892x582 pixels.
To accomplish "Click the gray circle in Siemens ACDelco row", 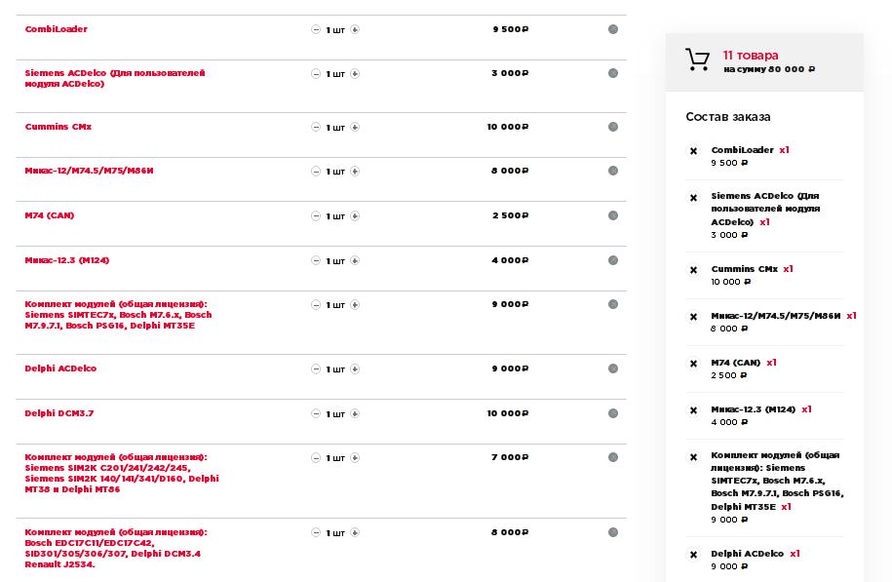I will 612,73.
